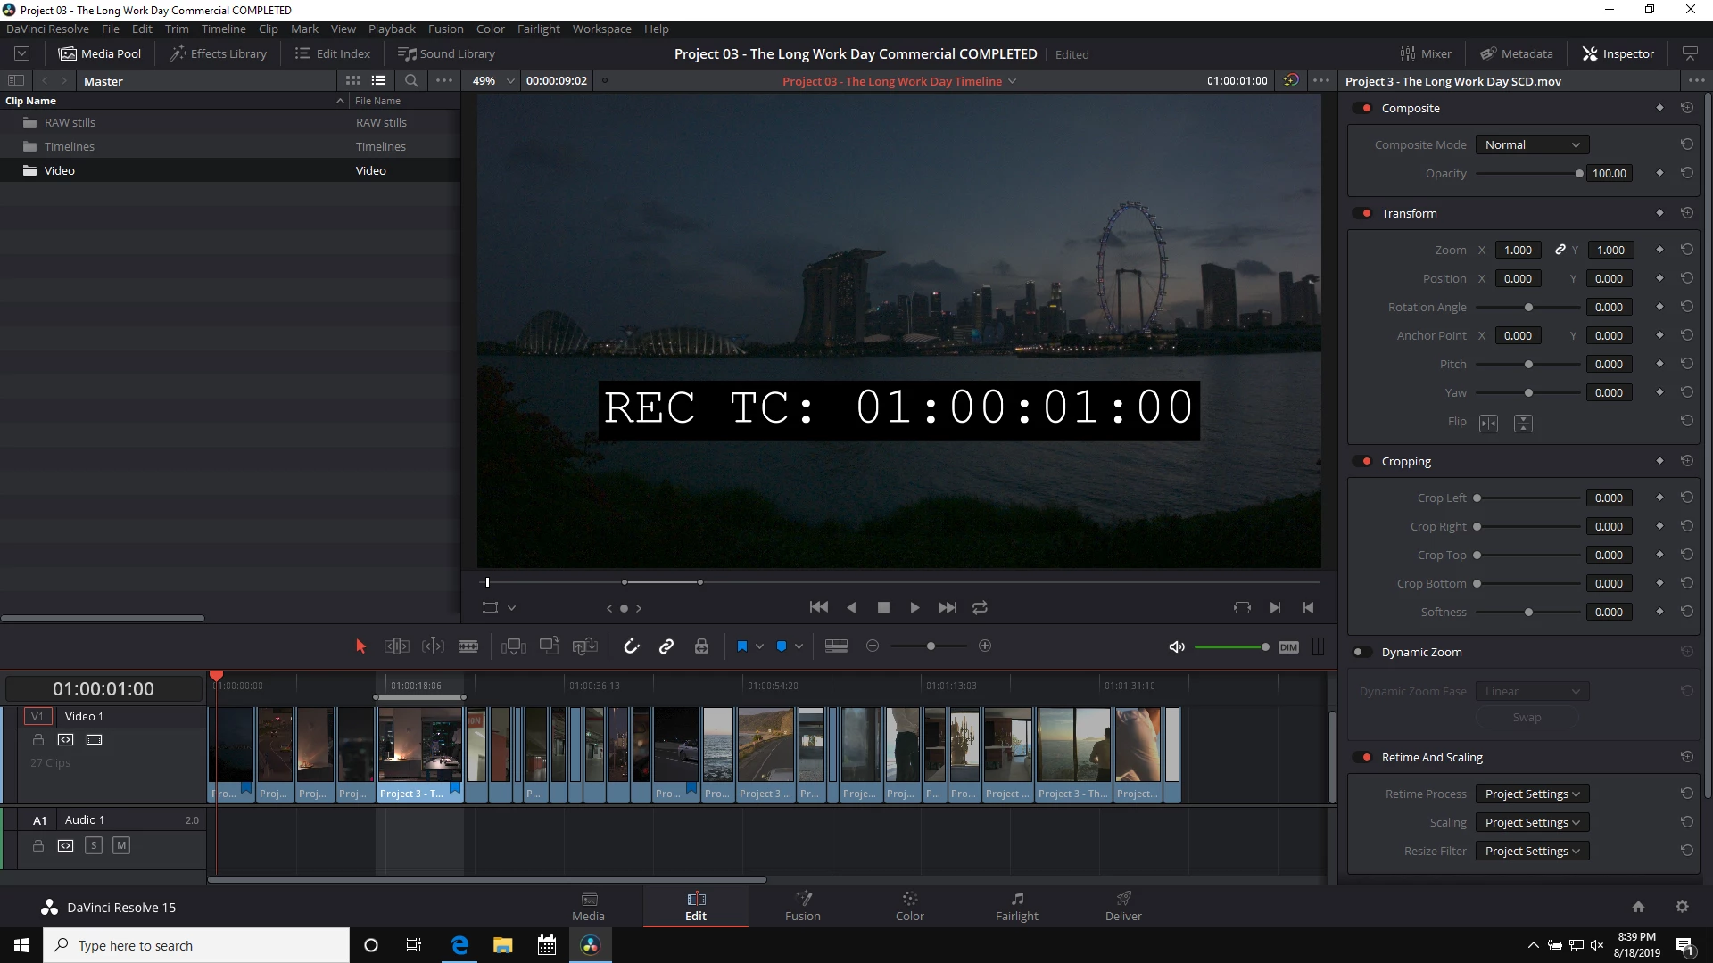Image resolution: width=1713 pixels, height=963 pixels.
Task: Click the Opacity slider handle
Action: point(1579,173)
